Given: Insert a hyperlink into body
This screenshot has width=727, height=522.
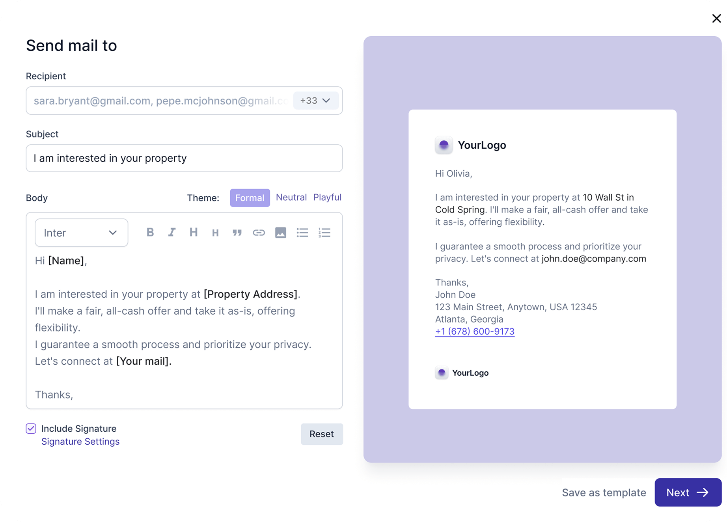Looking at the screenshot, I should [x=259, y=233].
